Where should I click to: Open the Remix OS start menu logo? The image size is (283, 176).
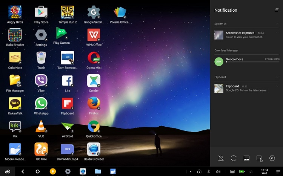point(8,171)
